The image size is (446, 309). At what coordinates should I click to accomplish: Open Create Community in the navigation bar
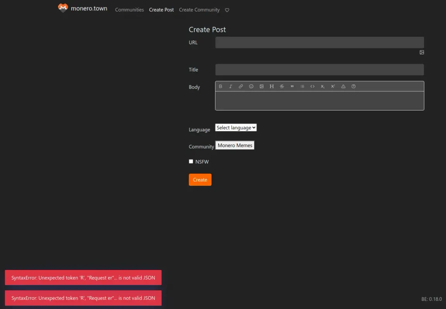click(199, 10)
